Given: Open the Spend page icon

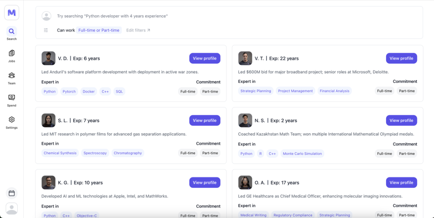Looking at the screenshot, I should 12,100.
